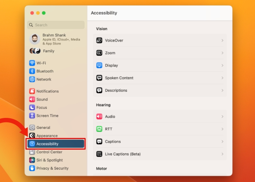Click the Live Captions (Beta) icon

(99, 154)
